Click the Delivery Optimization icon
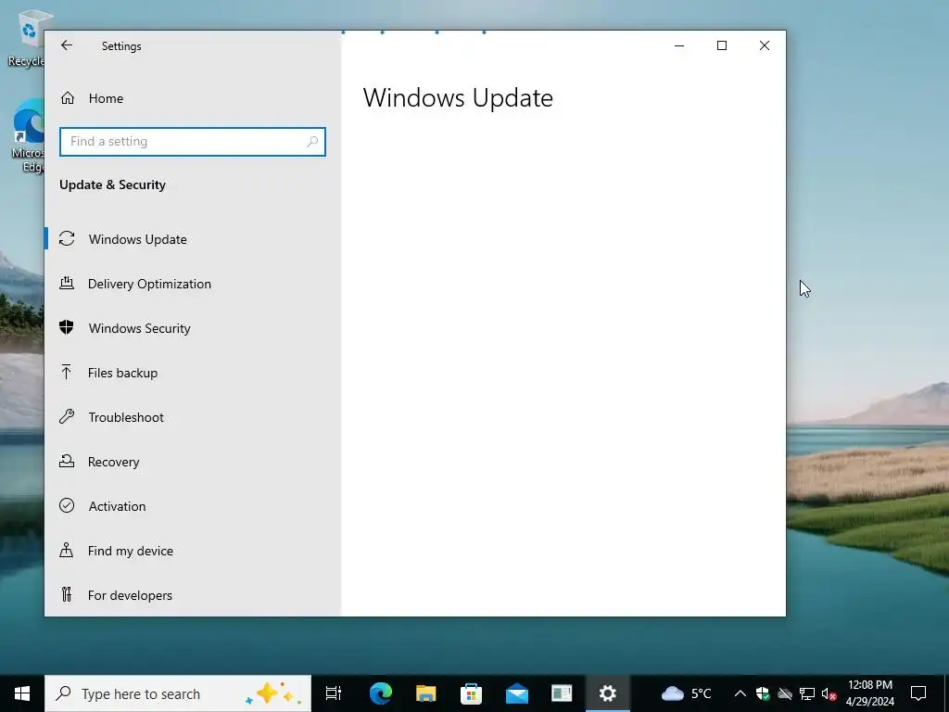 tap(67, 283)
